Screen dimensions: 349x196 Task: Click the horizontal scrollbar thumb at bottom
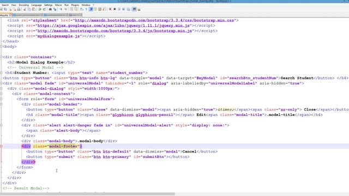coord(87,194)
